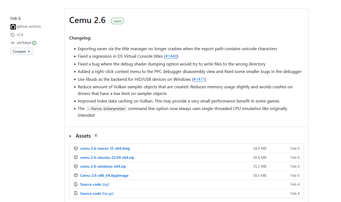Viewport: 341px width, 202px height.
Task: Download cemu-2.6-windows-x64.zip
Action: coord(103,166)
